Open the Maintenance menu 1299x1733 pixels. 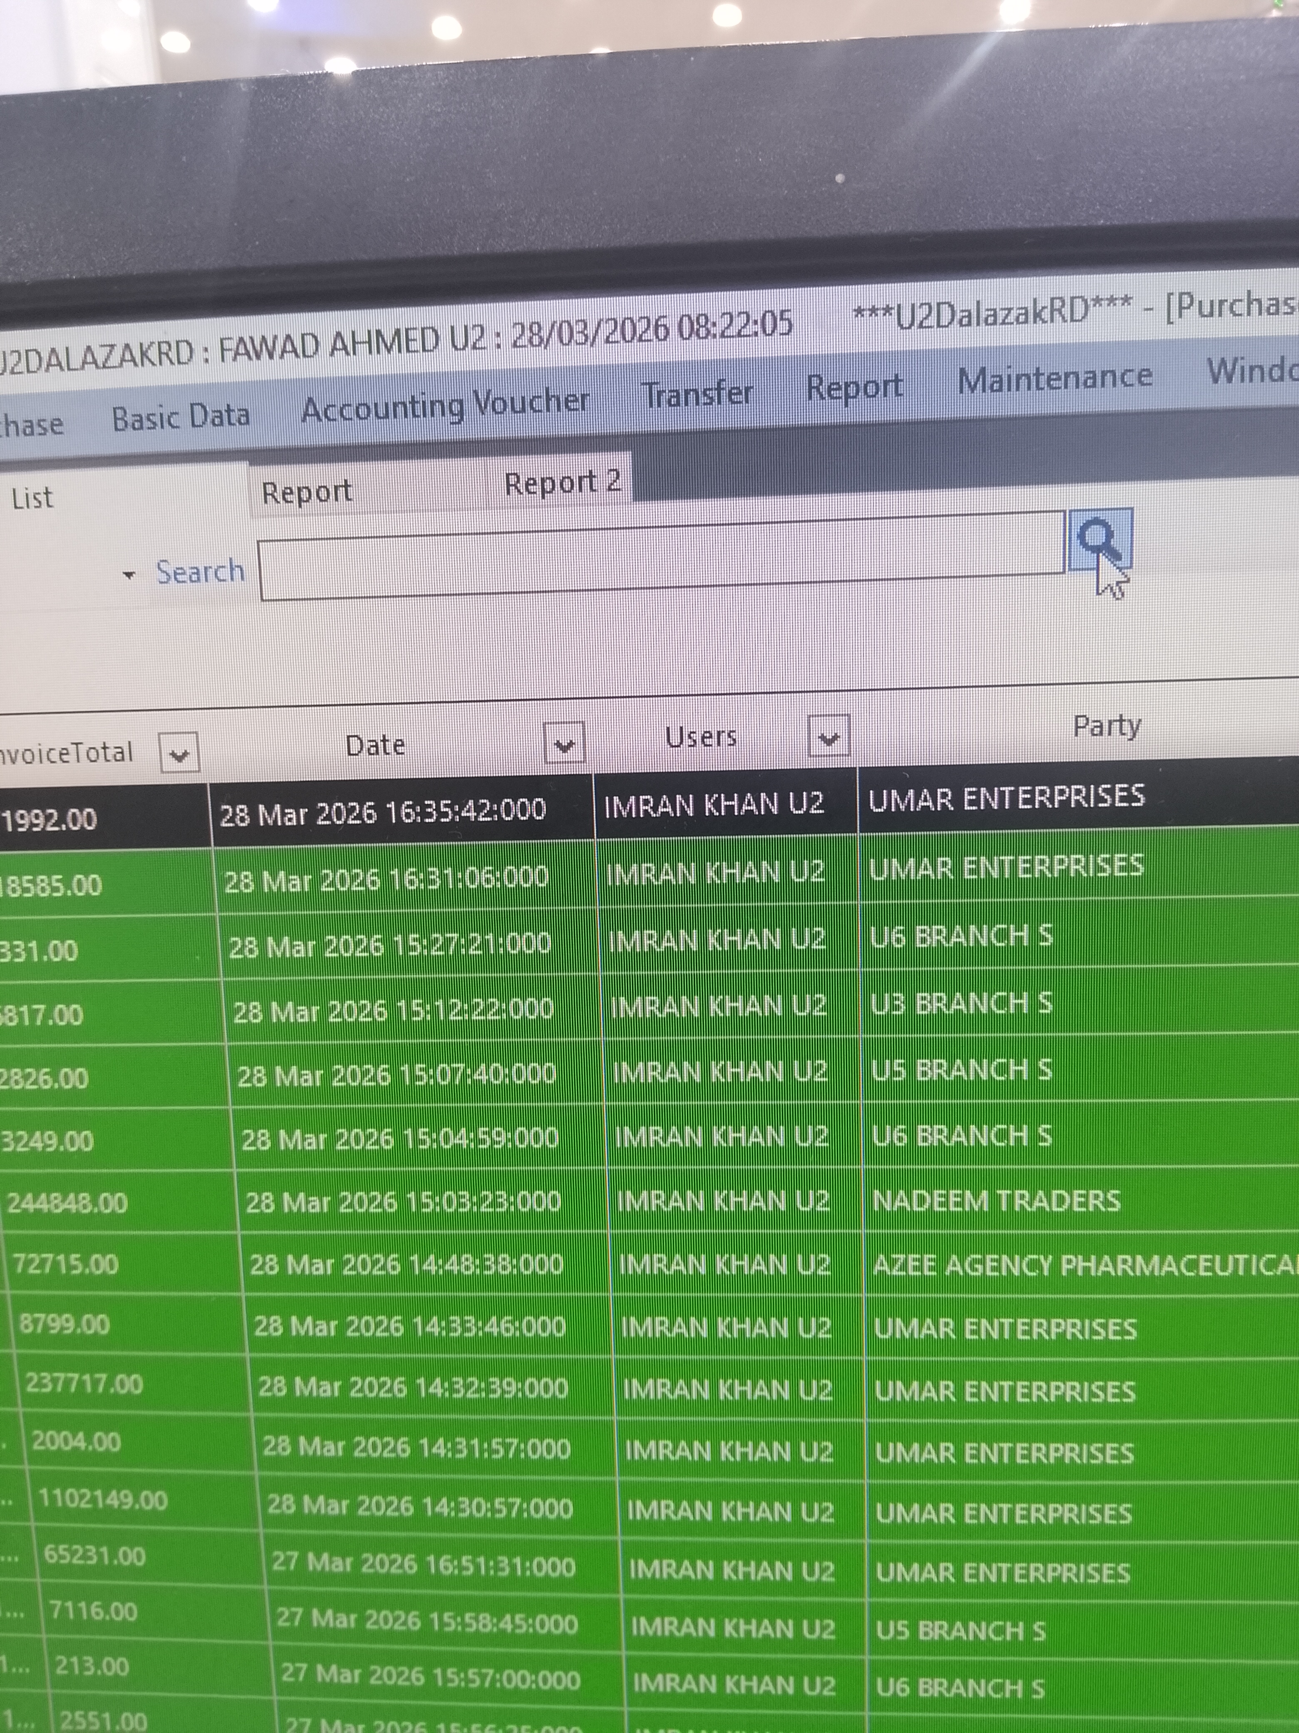pos(1055,377)
